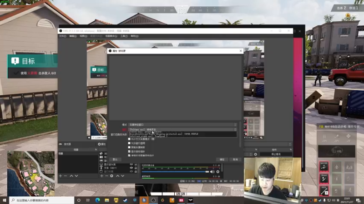Open the window selection dropdown showing YuiGame.exe
This screenshot has width=364, height=204.
183,130
